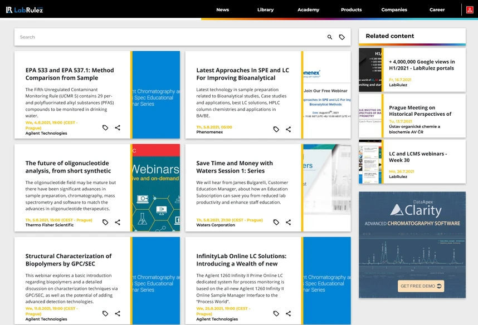Image resolution: width=478 pixels, height=325 pixels.
Task: Click thumbnail of LCMS webinars Week 30
Action: [x=370, y=162]
